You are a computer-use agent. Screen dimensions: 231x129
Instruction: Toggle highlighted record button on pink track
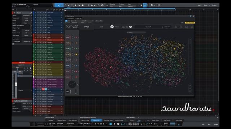(x=43, y=89)
